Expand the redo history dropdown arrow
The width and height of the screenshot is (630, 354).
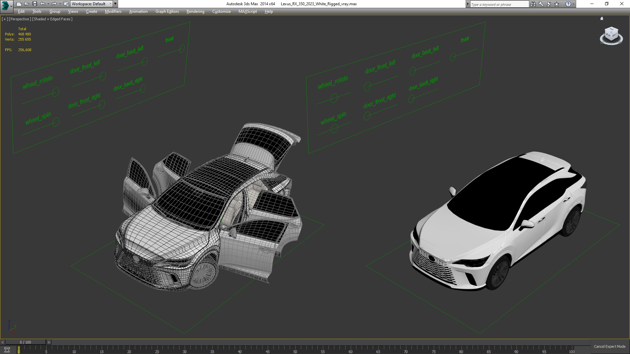point(60,4)
